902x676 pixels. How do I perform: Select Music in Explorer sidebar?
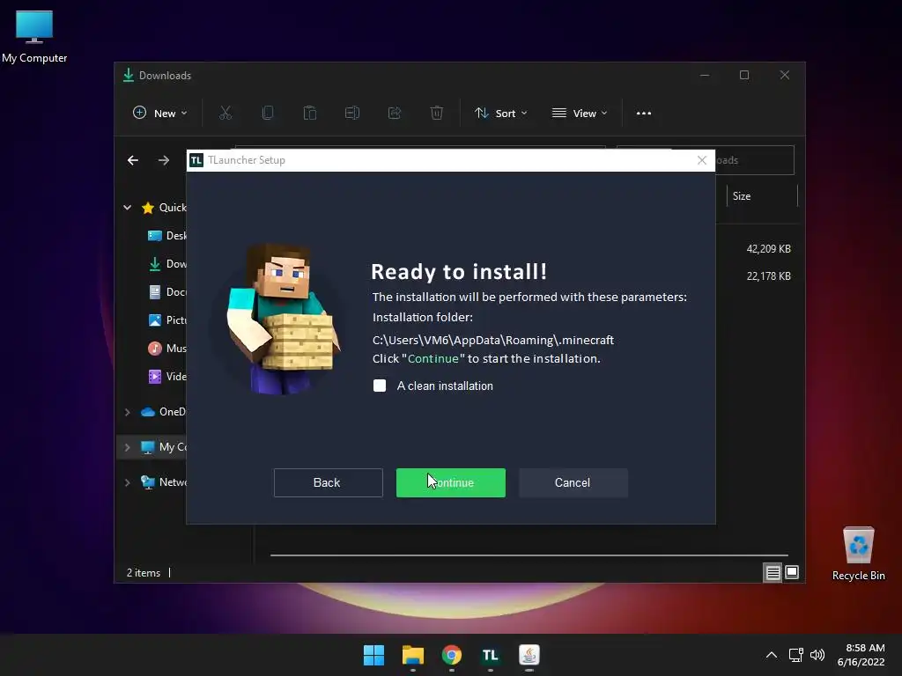[x=166, y=349]
